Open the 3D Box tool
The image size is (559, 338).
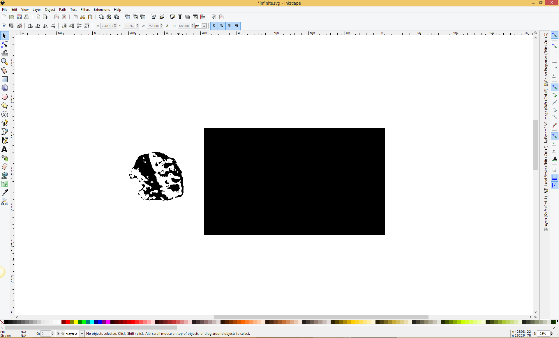[x=5, y=88]
